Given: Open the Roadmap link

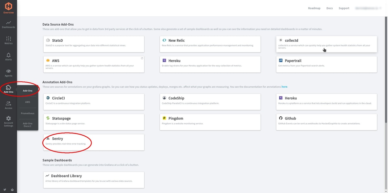Looking at the screenshot, I should [314, 8].
